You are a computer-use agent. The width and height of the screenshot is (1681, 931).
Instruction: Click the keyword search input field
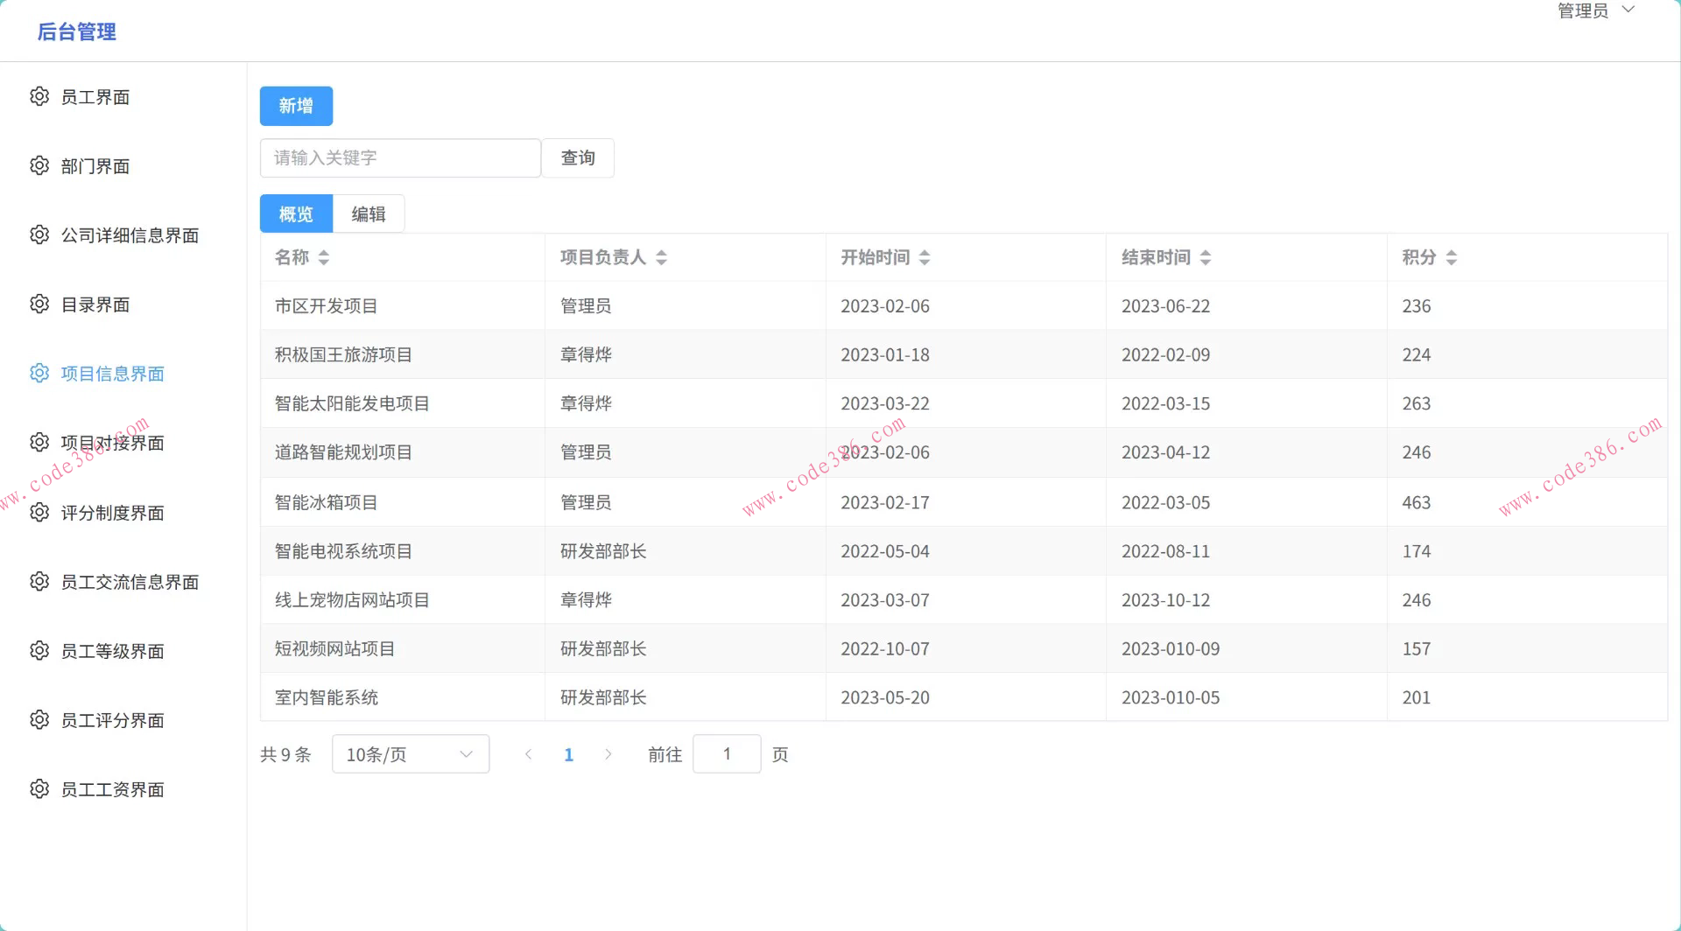(x=399, y=157)
